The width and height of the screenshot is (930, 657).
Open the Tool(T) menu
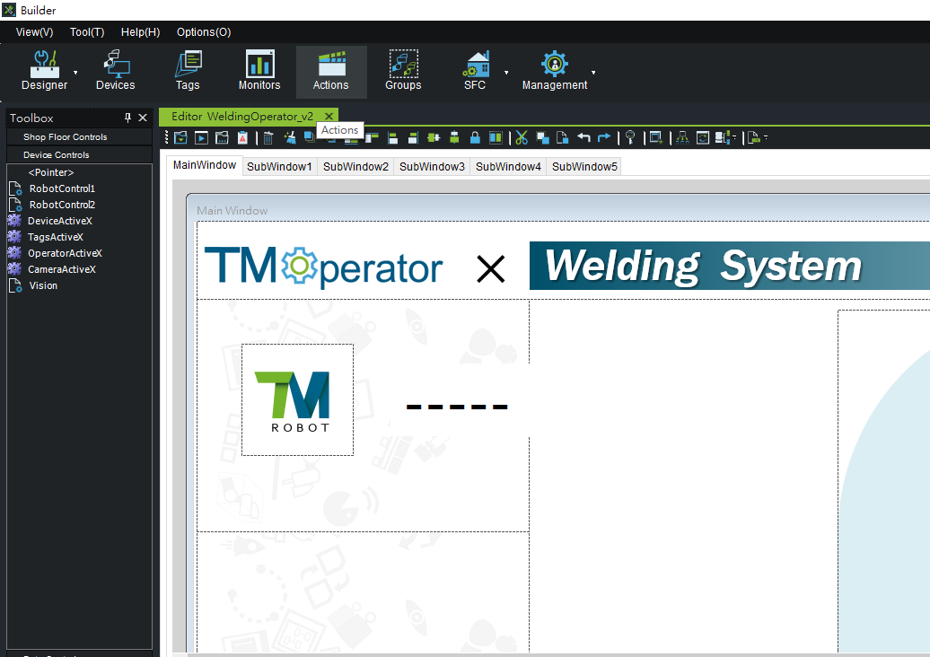coord(87,32)
